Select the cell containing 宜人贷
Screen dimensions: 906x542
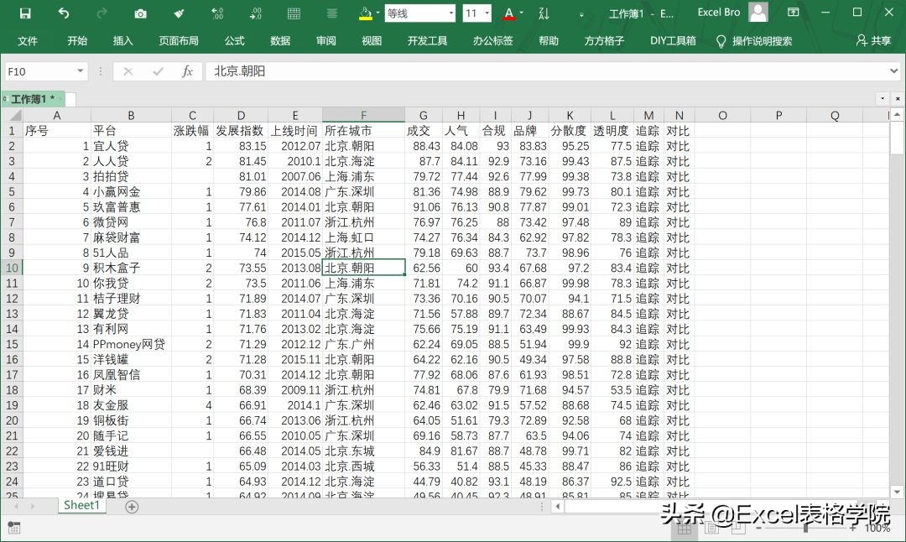tap(131, 146)
